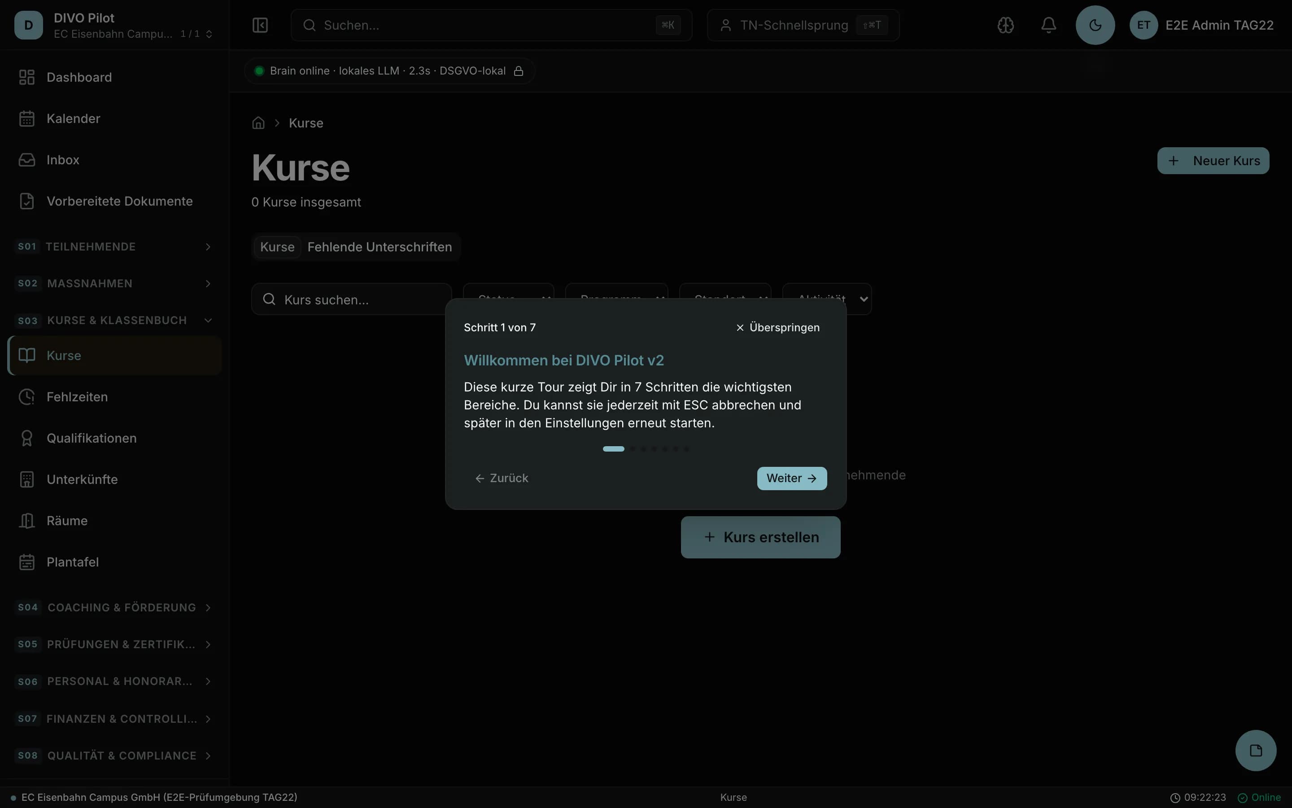Click the DIVO Pilot D logo

(29, 25)
